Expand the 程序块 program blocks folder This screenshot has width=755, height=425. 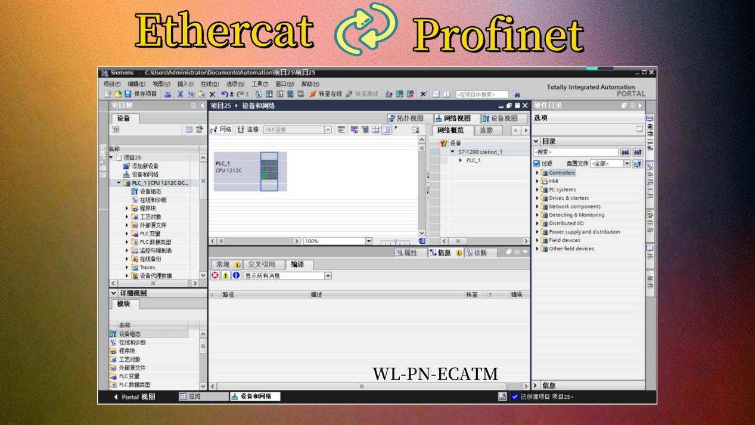click(x=127, y=208)
